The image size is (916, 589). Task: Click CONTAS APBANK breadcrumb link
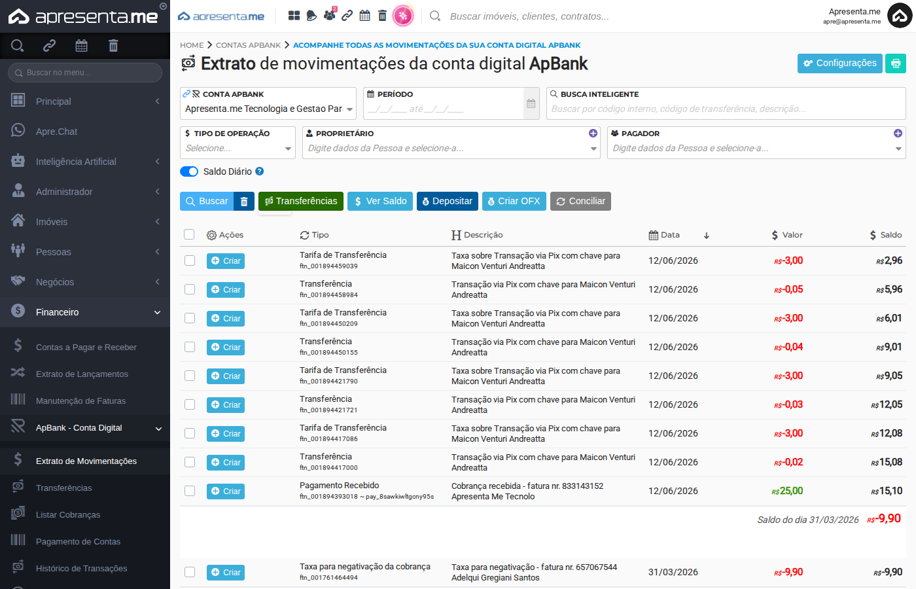(x=248, y=45)
